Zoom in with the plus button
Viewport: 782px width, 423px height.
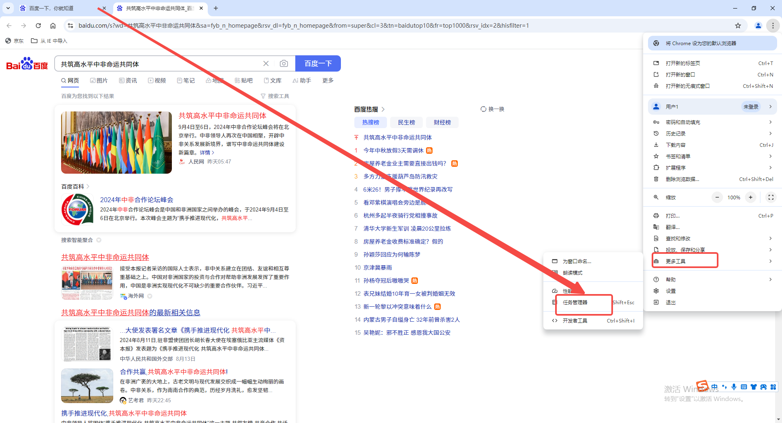tap(751, 197)
